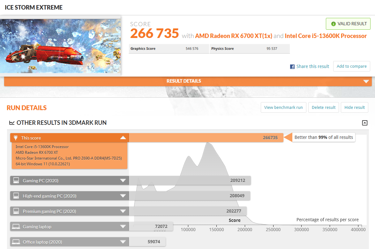Expand the Gaming laptop row arrow

point(123,226)
